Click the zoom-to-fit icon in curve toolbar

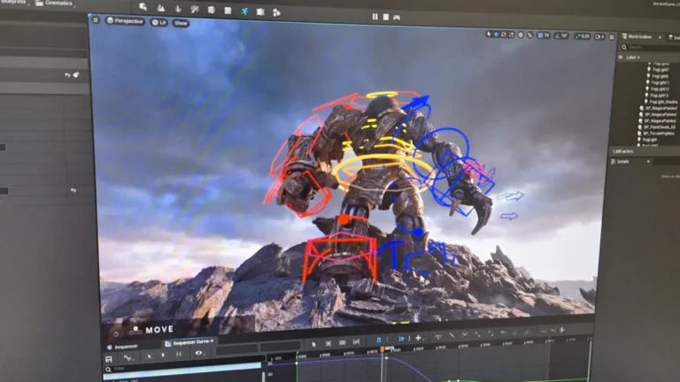(x=328, y=343)
